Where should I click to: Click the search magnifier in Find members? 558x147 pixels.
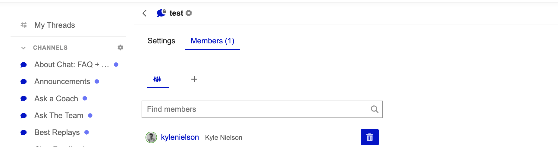click(x=375, y=109)
